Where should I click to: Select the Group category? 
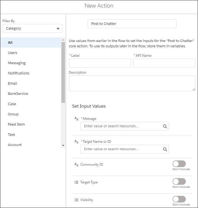click(31, 114)
